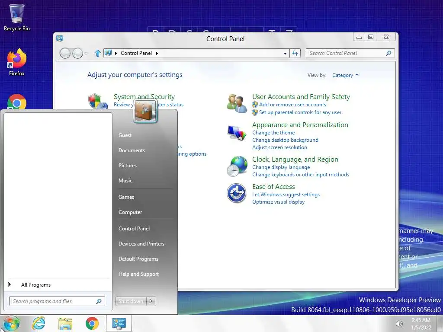The width and height of the screenshot is (443, 332).
Task: Click the address bar computer icon
Action: point(108,53)
